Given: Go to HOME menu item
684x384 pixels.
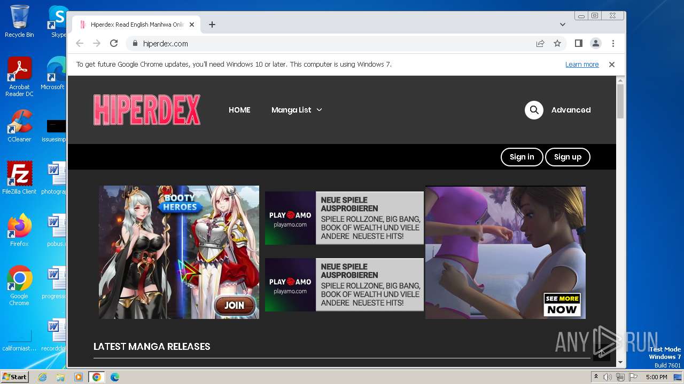Looking at the screenshot, I should pyautogui.click(x=239, y=110).
